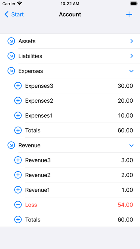Tap the 20.00 amount
140x249 pixels.
click(125, 101)
